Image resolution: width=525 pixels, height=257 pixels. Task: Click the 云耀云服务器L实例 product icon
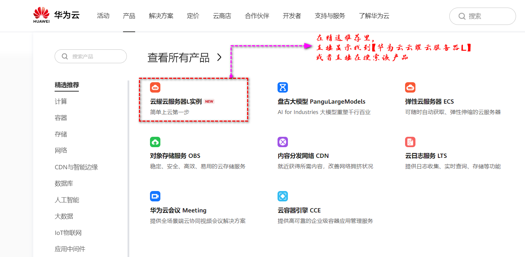(155, 87)
